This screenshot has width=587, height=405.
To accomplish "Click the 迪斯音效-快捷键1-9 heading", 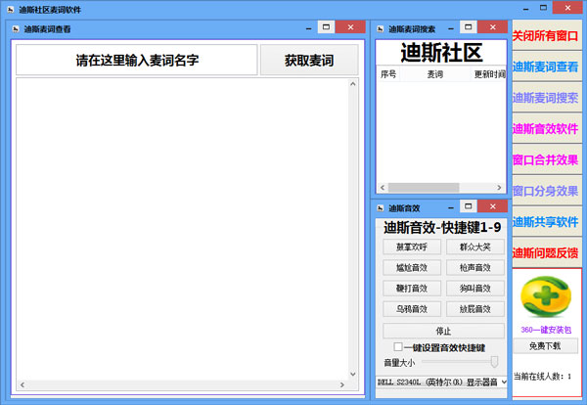I will click(442, 227).
